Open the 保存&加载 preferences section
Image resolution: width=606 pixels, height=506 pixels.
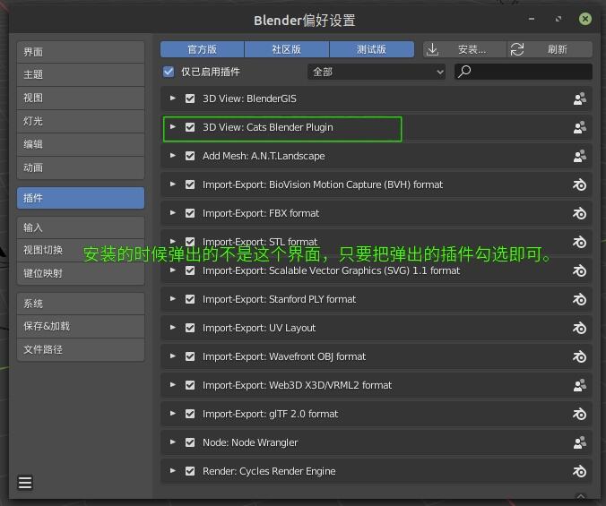click(x=81, y=327)
